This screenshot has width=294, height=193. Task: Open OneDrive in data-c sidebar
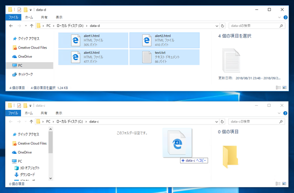22,152
